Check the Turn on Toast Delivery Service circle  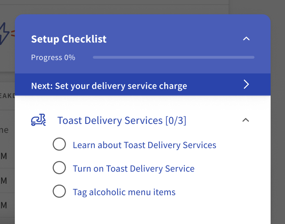pyautogui.click(x=59, y=168)
